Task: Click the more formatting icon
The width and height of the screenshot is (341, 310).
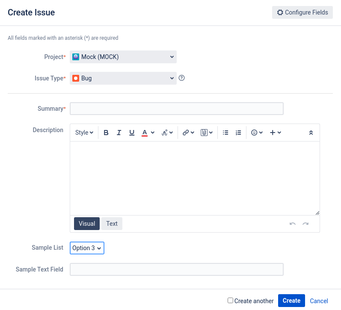Action: (x=164, y=133)
